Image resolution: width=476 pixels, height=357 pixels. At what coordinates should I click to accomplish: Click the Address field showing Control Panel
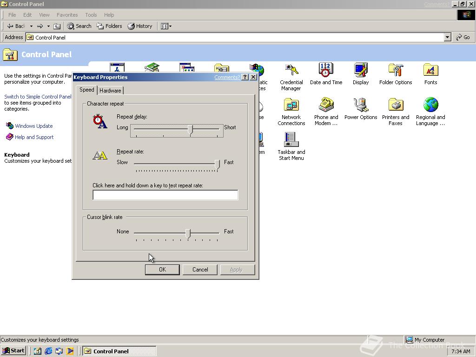(x=235, y=37)
